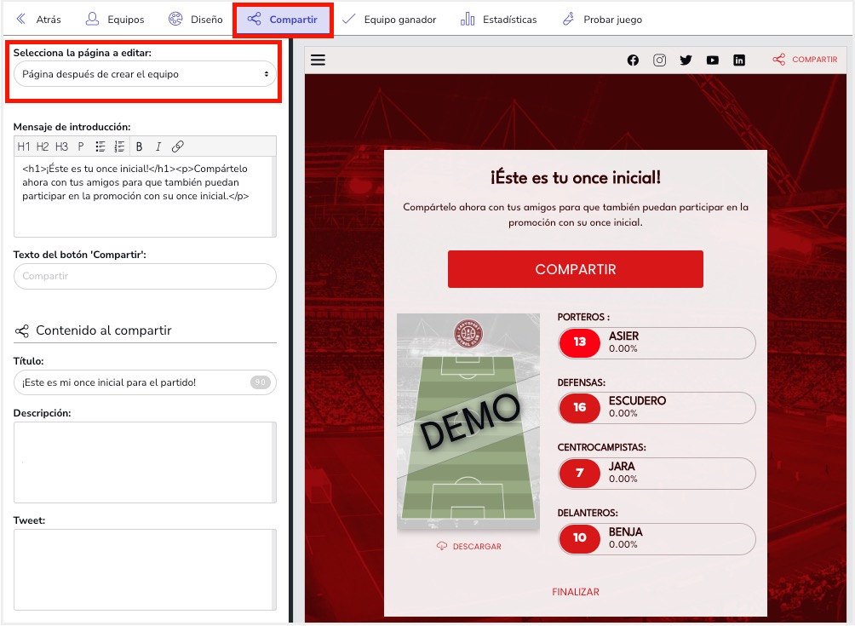
Task: Toggle bold formatting in the editor
Action: coord(140,146)
